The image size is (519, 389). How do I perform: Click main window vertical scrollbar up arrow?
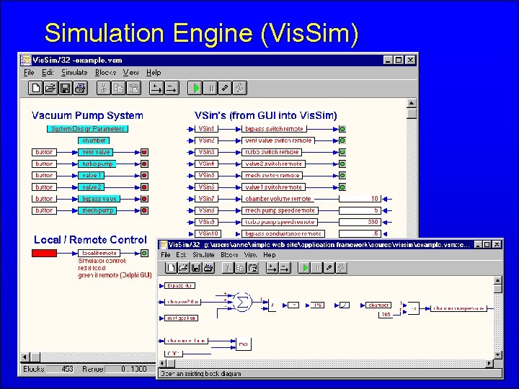pyautogui.click(x=412, y=103)
